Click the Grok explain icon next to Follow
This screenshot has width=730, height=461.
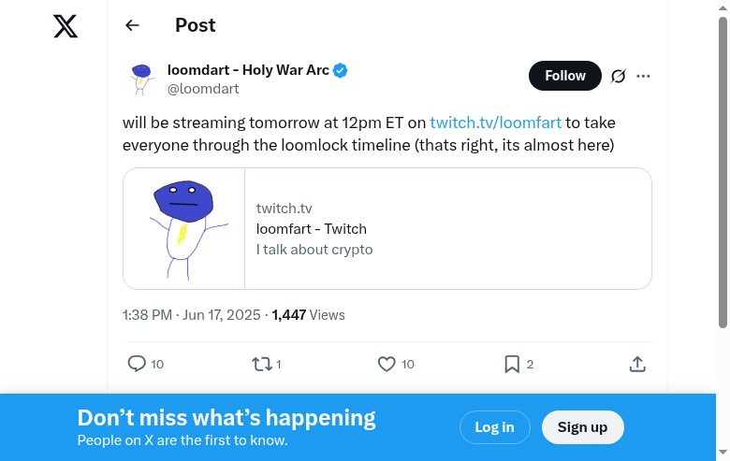tap(618, 76)
